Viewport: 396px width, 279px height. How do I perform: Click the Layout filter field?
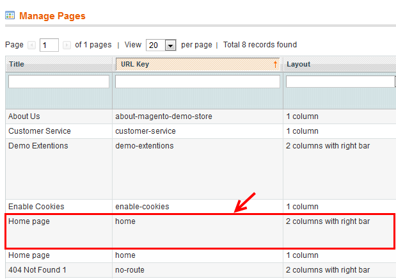(341, 82)
